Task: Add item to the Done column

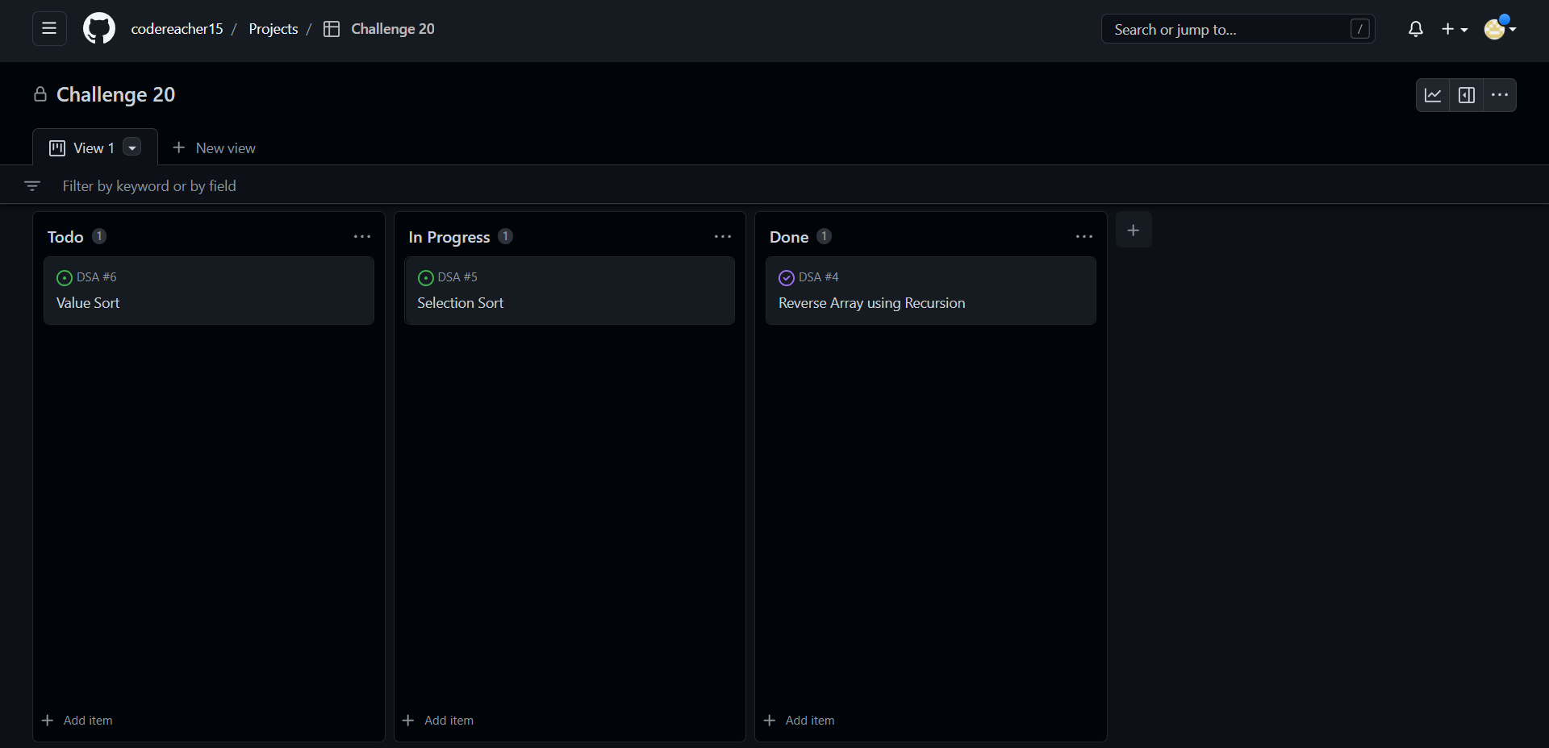Action: [x=799, y=720]
